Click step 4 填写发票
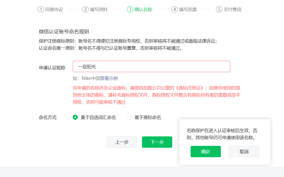Screen dimensions: 284x177 pyautogui.click(x=184, y=9)
